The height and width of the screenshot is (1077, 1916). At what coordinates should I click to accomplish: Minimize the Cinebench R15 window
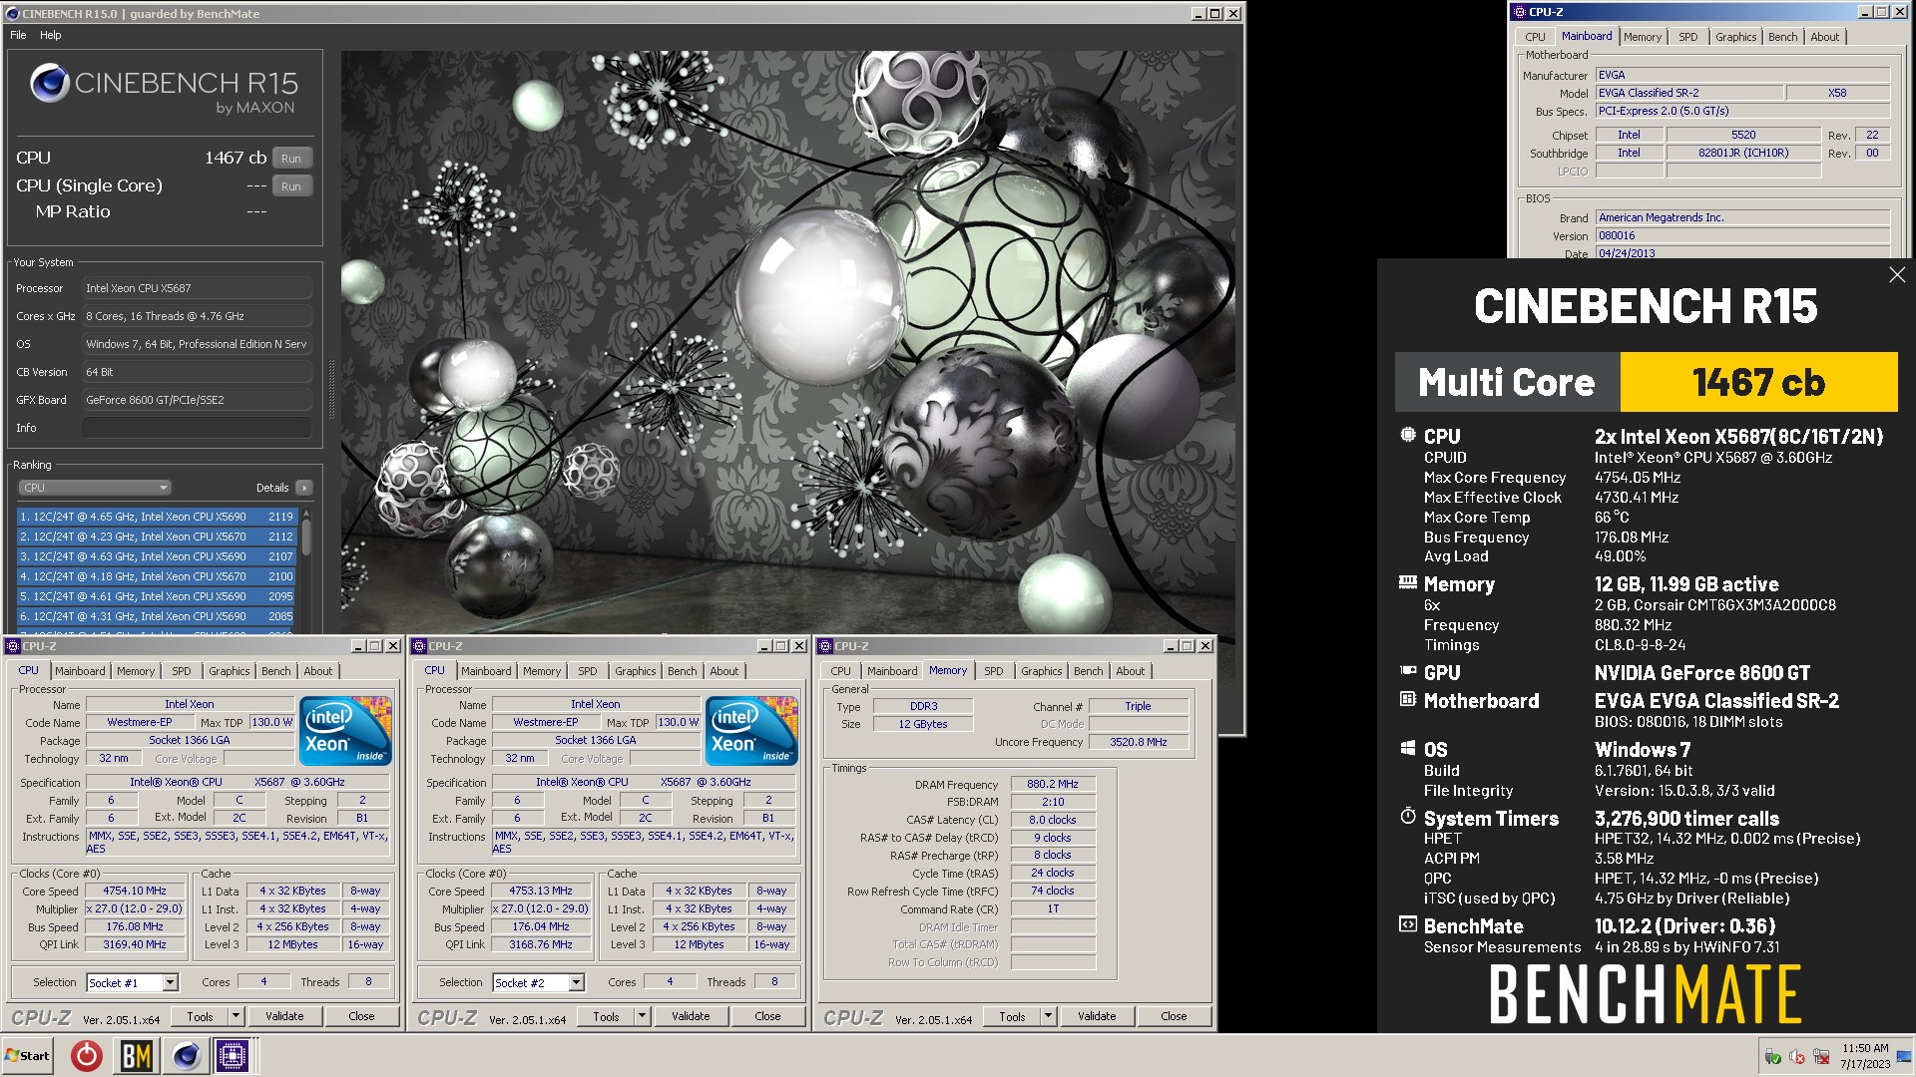(1197, 13)
